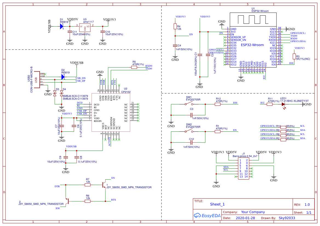
Task: Select the R6 12k resistor symbol
Action: (88, 201)
